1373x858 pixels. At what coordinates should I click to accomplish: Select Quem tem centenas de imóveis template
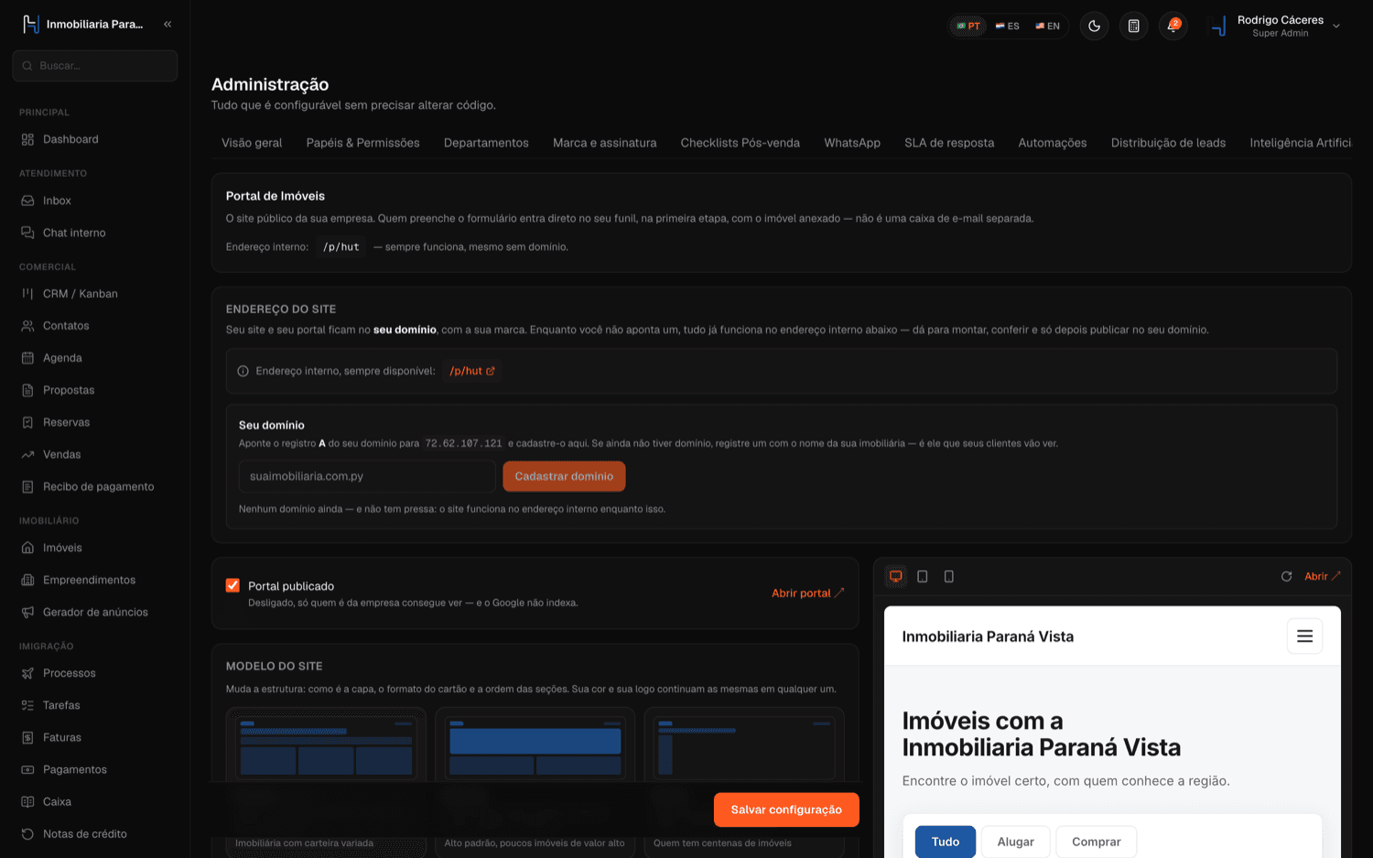coord(744,781)
